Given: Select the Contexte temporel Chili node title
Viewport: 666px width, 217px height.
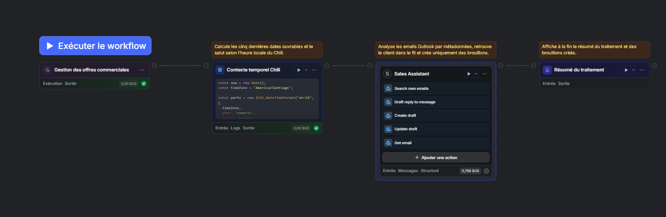Looking at the screenshot, I should [253, 70].
